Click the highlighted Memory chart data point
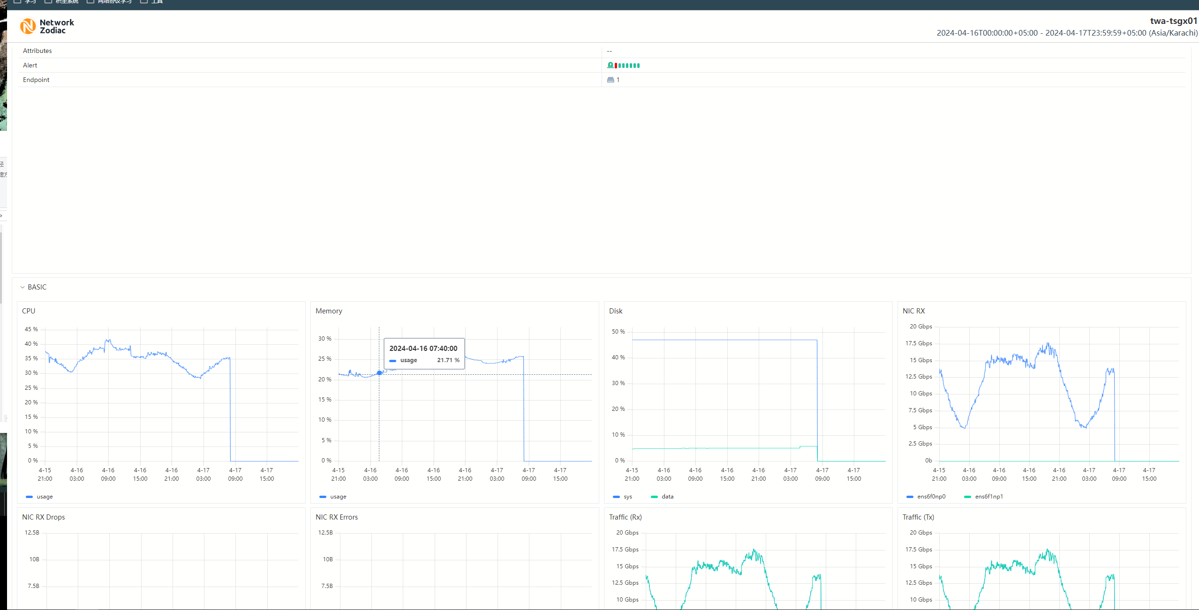This screenshot has height=610, width=1199. [x=379, y=373]
